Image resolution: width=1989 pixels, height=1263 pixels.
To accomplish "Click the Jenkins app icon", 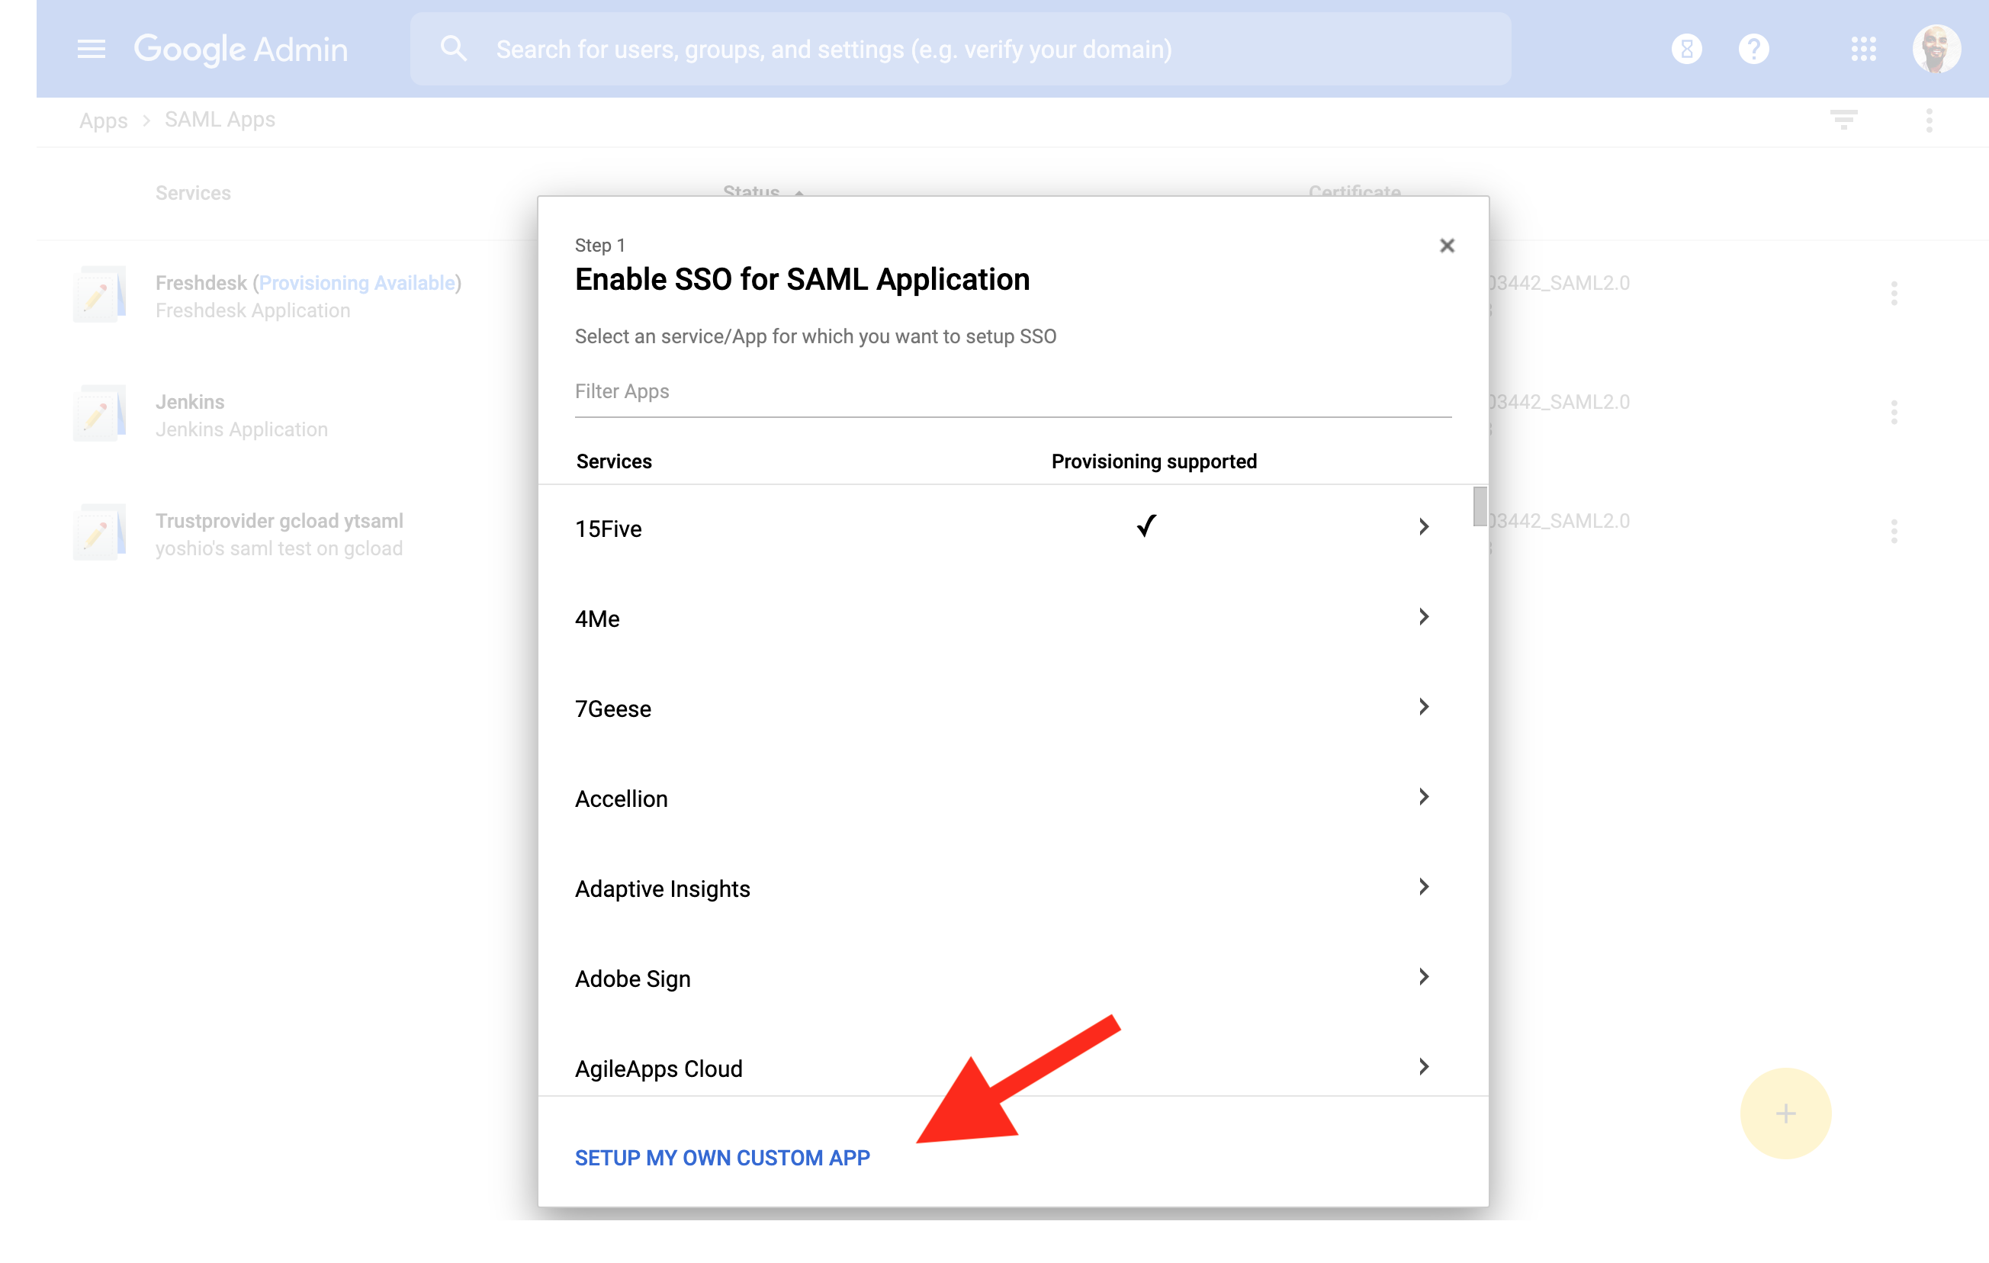I will pyautogui.click(x=99, y=413).
